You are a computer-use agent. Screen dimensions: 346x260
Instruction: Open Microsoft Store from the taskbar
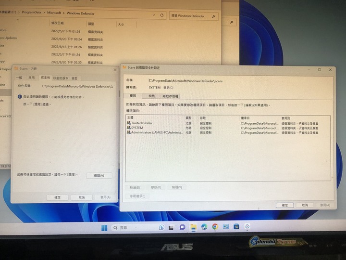tap(236, 226)
